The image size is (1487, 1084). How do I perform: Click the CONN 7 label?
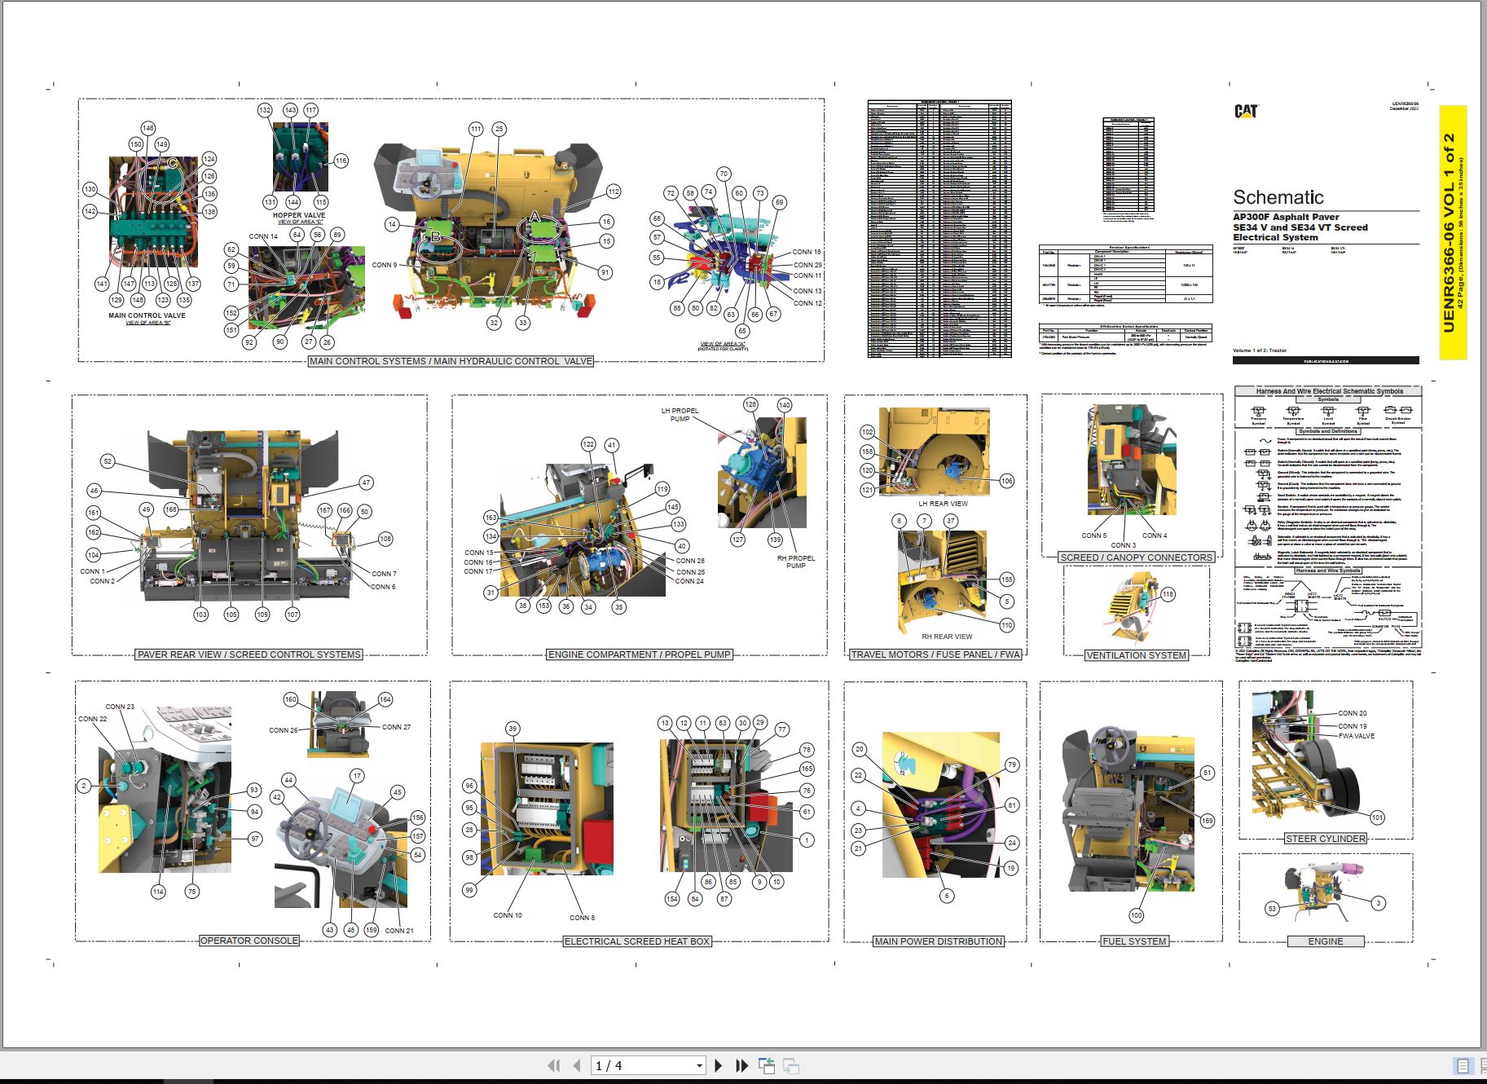click(384, 574)
